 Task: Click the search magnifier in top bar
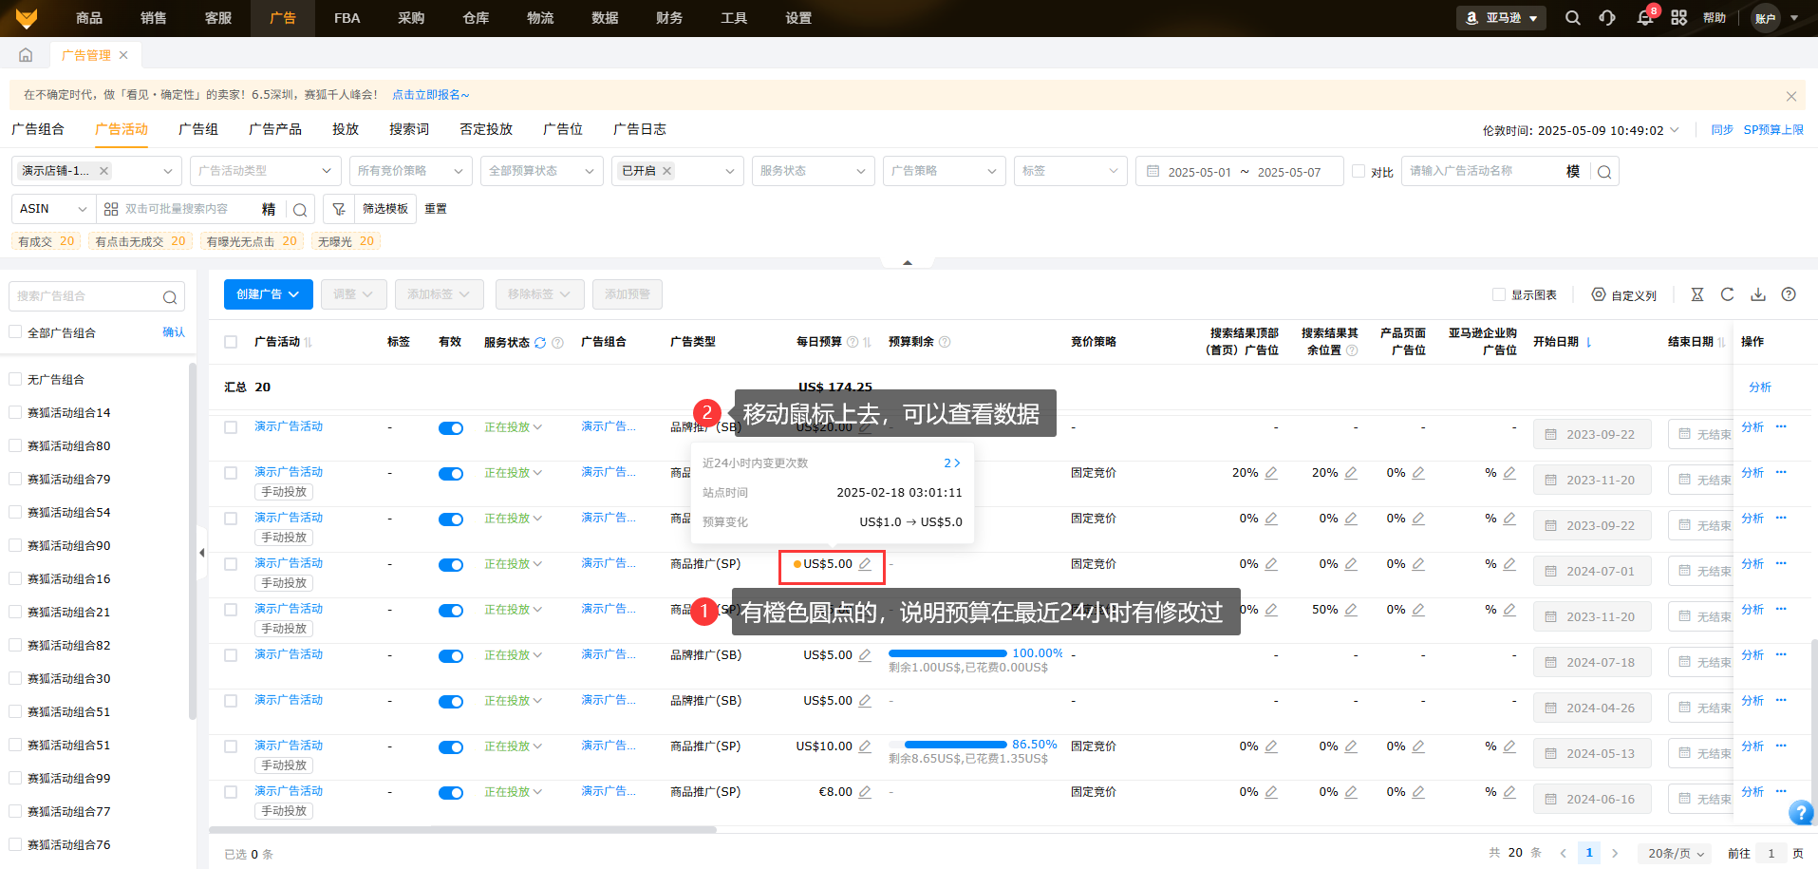coord(1573,18)
